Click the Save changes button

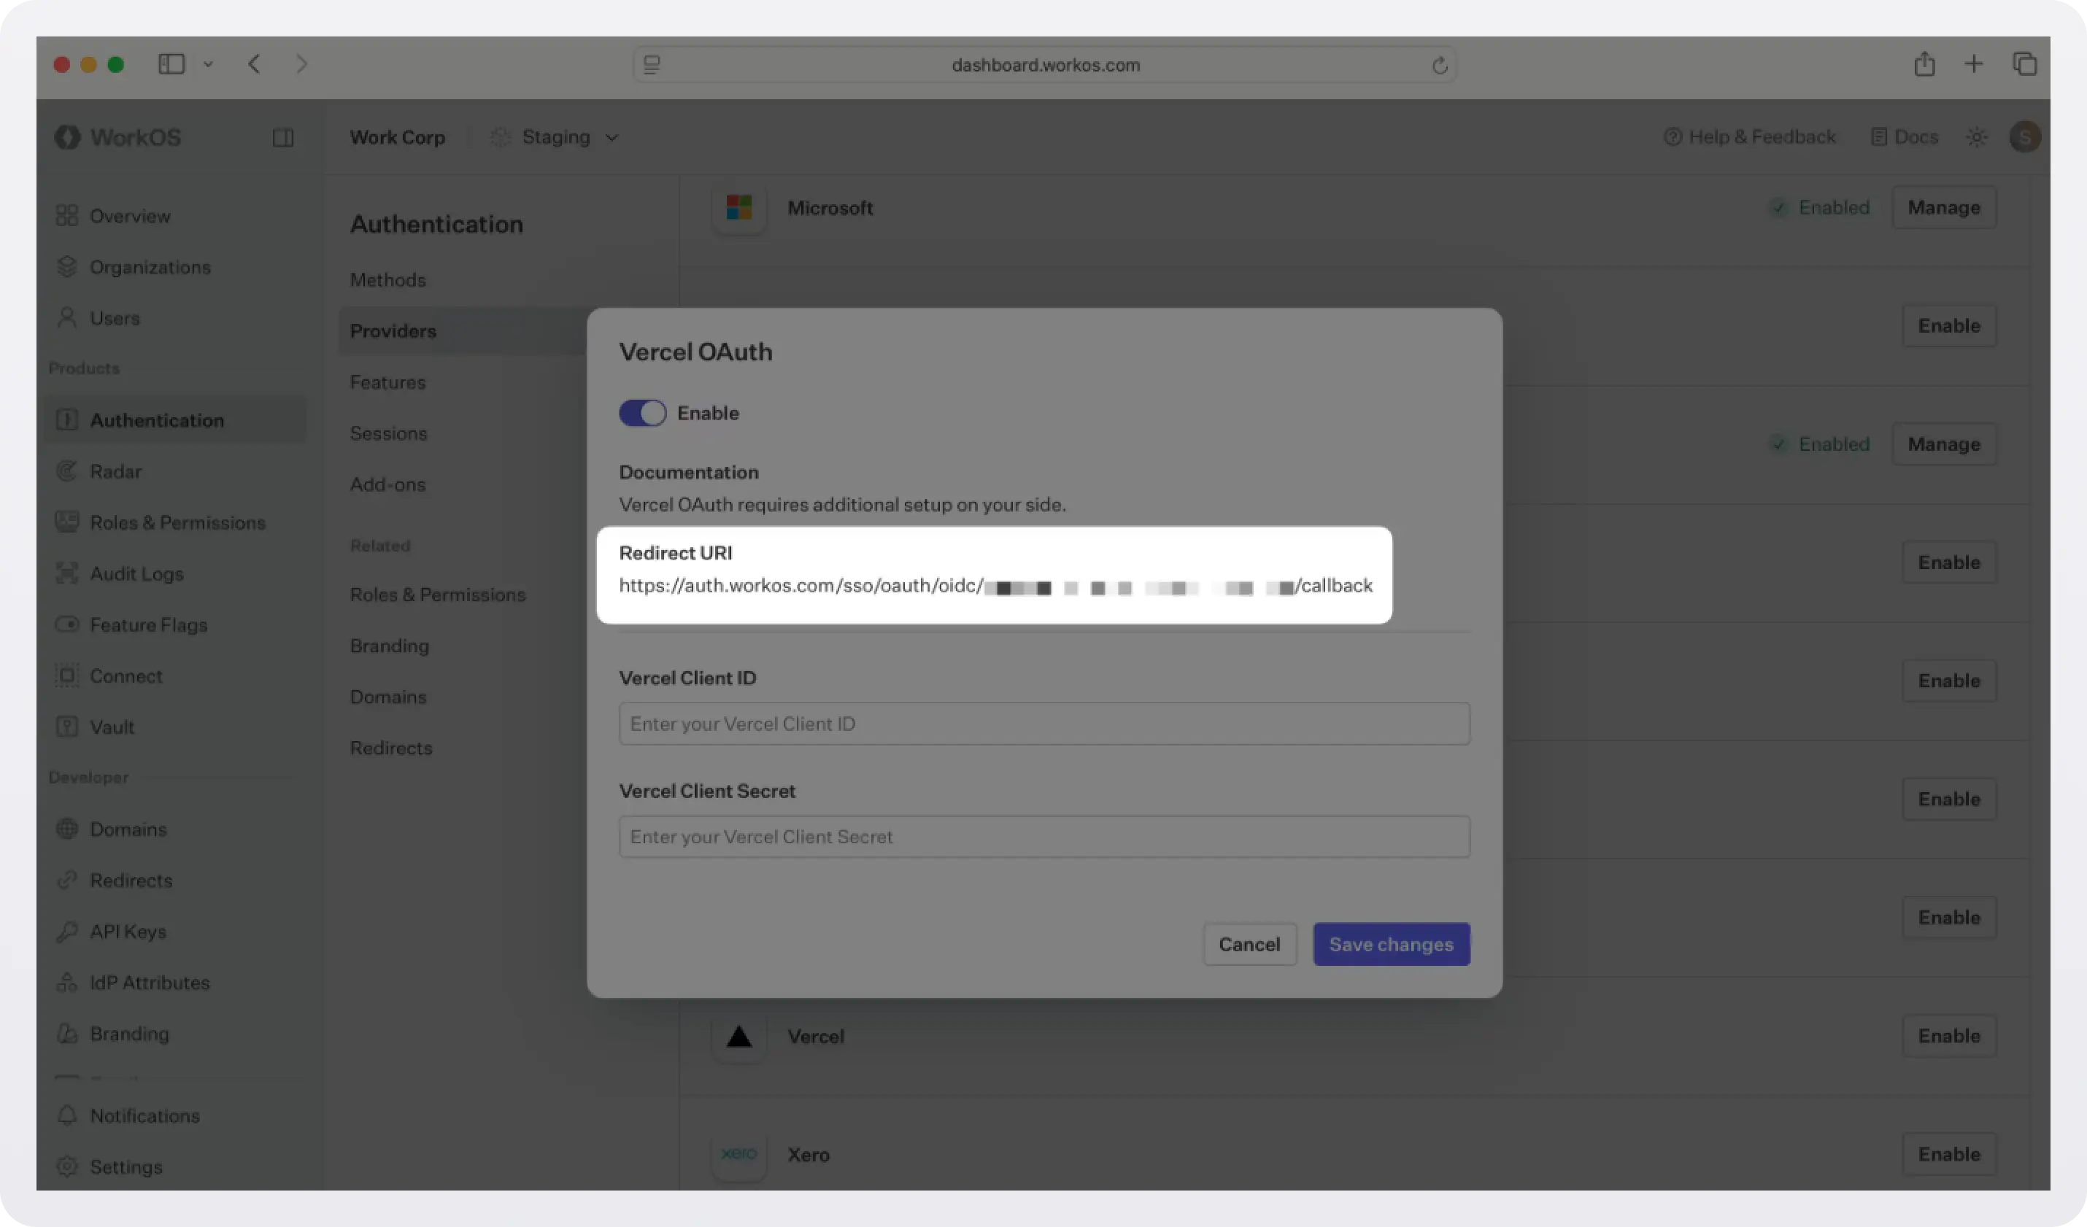click(1392, 944)
